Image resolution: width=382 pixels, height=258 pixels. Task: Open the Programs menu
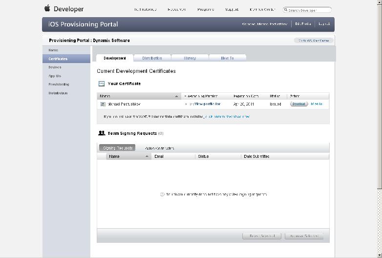pos(206,9)
